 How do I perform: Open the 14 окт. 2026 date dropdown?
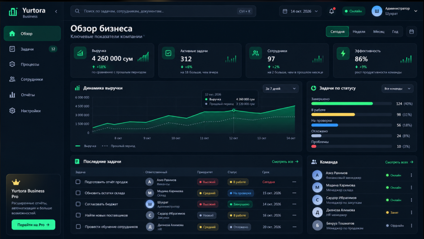[x=300, y=11]
